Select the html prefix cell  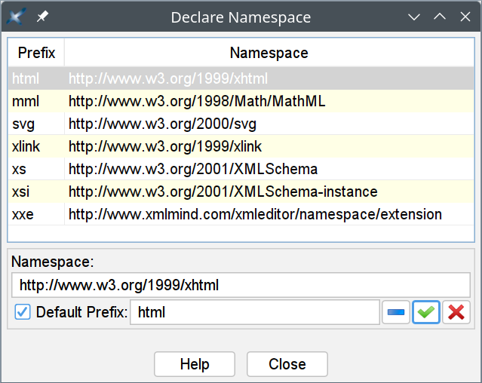click(36, 78)
